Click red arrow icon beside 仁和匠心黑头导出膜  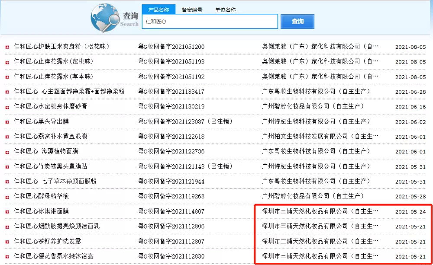[7, 122]
